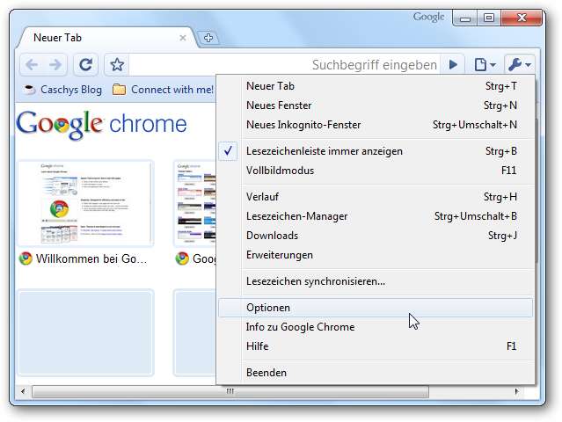Select Info zu Google Chrome
562x422 pixels.
pos(376,327)
